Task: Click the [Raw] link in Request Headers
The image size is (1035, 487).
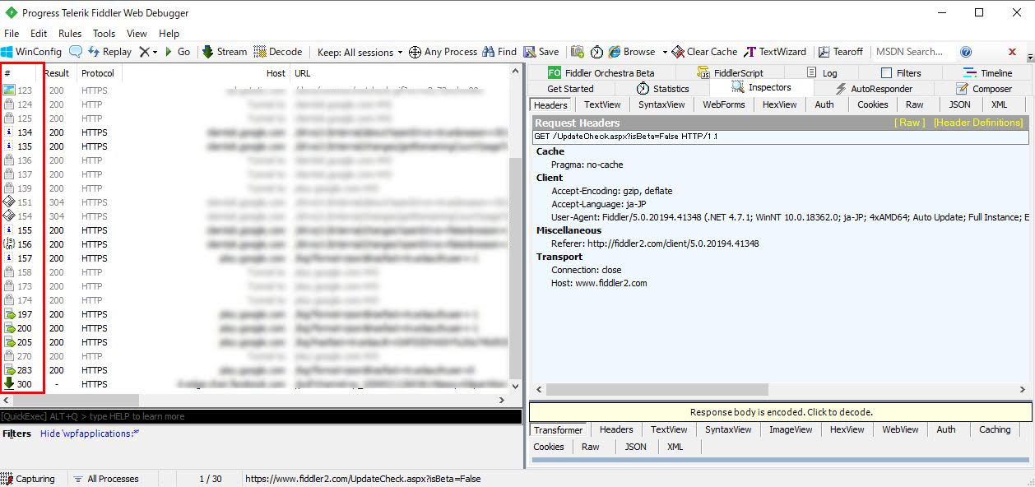Action: (910, 123)
